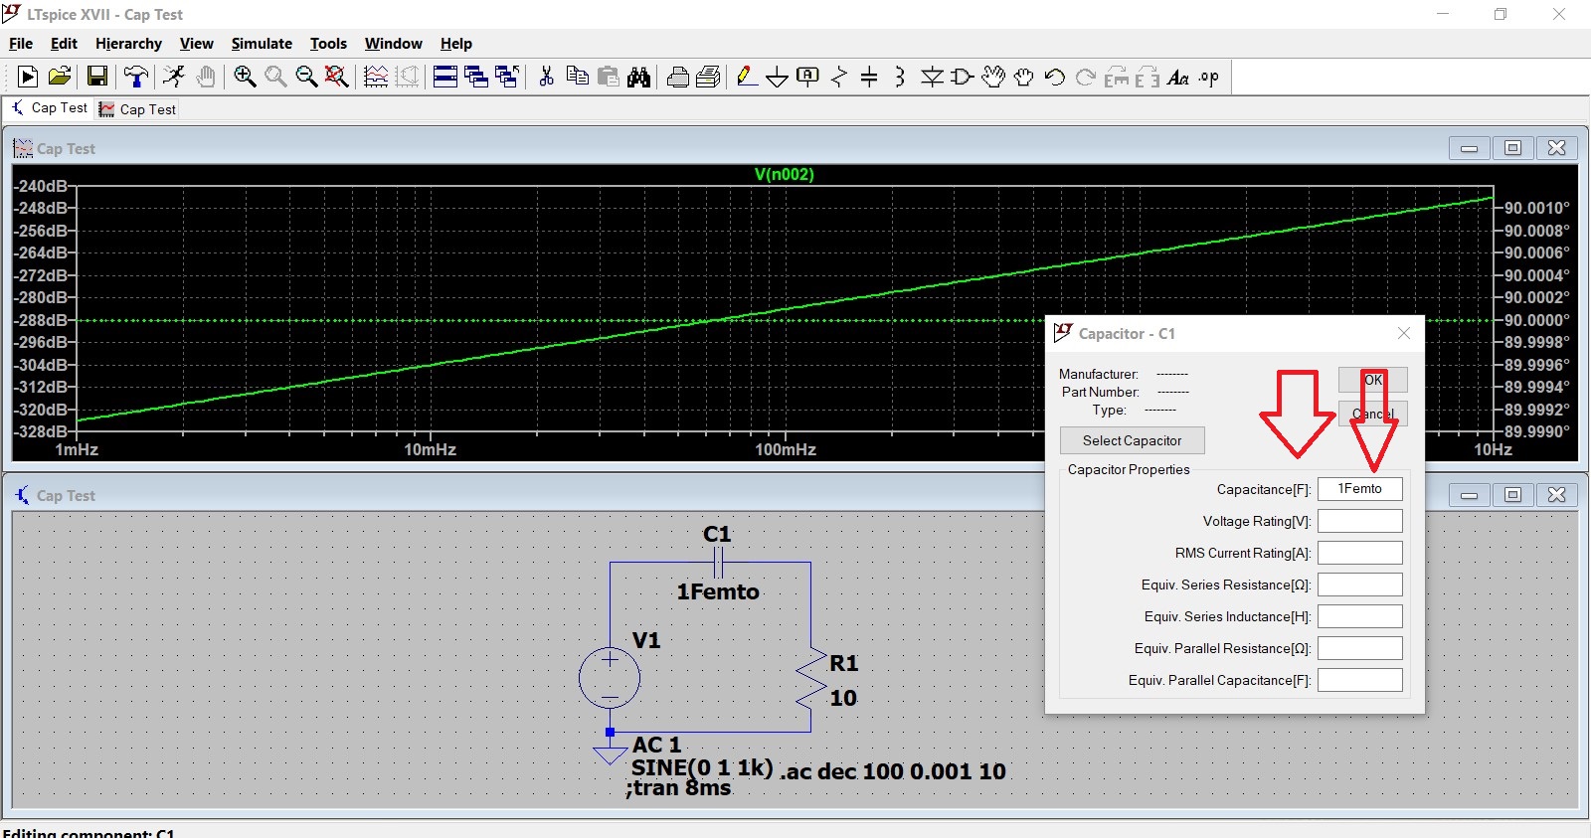Image resolution: width=1591 pixels, height=838 pixels.
Task: Open the Component AND-gate icon
Action: [962, 77]
